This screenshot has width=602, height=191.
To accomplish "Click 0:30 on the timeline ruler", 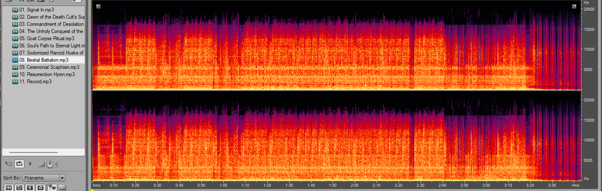I will click(x=158, y=185).
